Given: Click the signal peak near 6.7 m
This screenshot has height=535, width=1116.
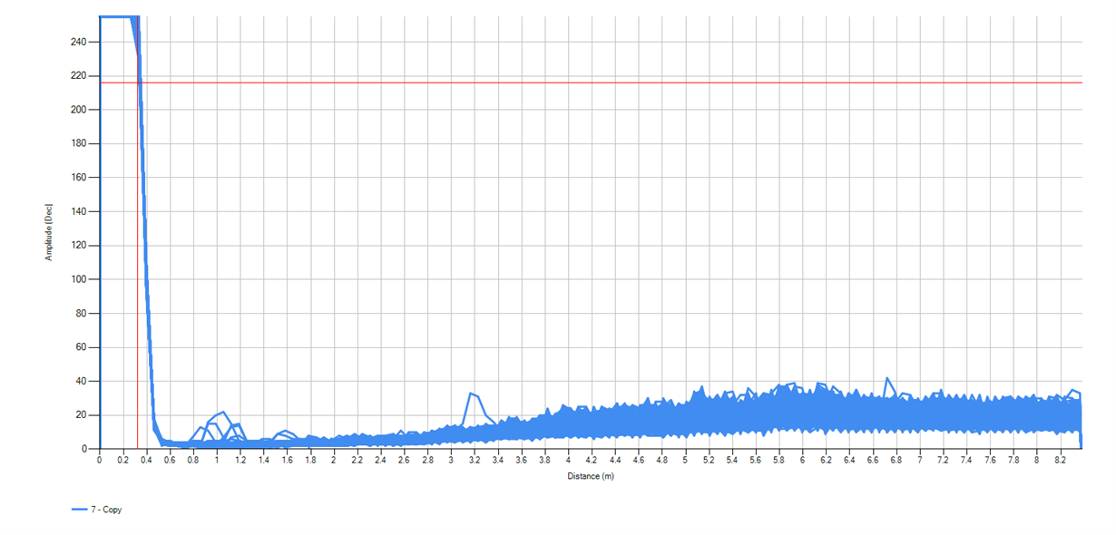Looking at the screenshot, I should (x=887, y=378).
